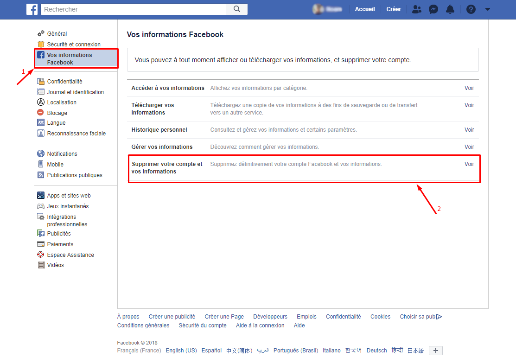Open Langue settings label
This screenshot has height=364, width=516.
point(56,123)
